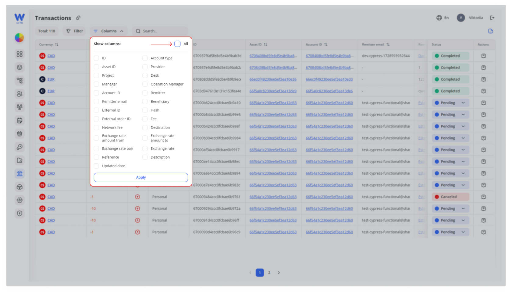512x293 pixels.
Task: Open the hierarchy tree sidebar icon
Action: [x=20, y=80]
